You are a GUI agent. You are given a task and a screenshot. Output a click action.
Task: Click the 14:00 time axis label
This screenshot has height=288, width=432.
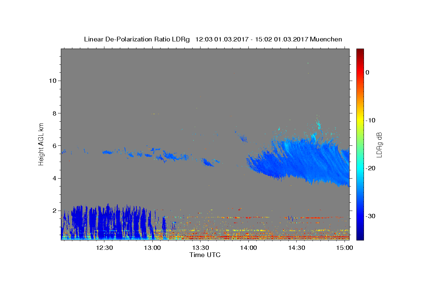tap(248, 248)
